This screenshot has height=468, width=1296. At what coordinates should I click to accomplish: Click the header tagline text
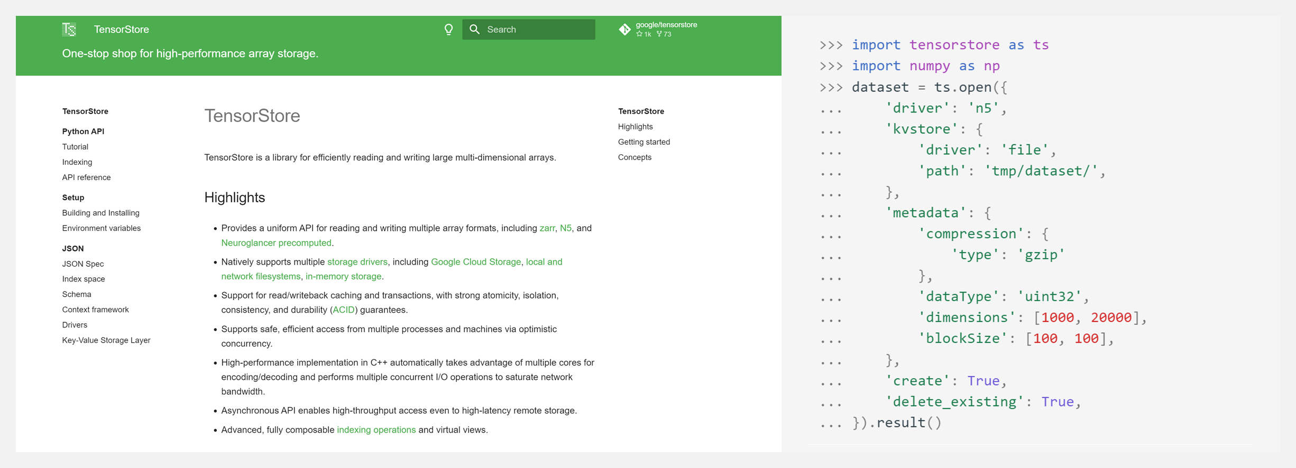[x=190, y=53]
